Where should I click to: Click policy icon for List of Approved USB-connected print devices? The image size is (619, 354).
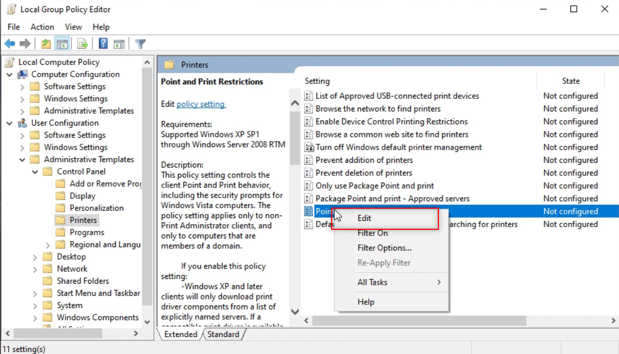[x=309, y=96]
